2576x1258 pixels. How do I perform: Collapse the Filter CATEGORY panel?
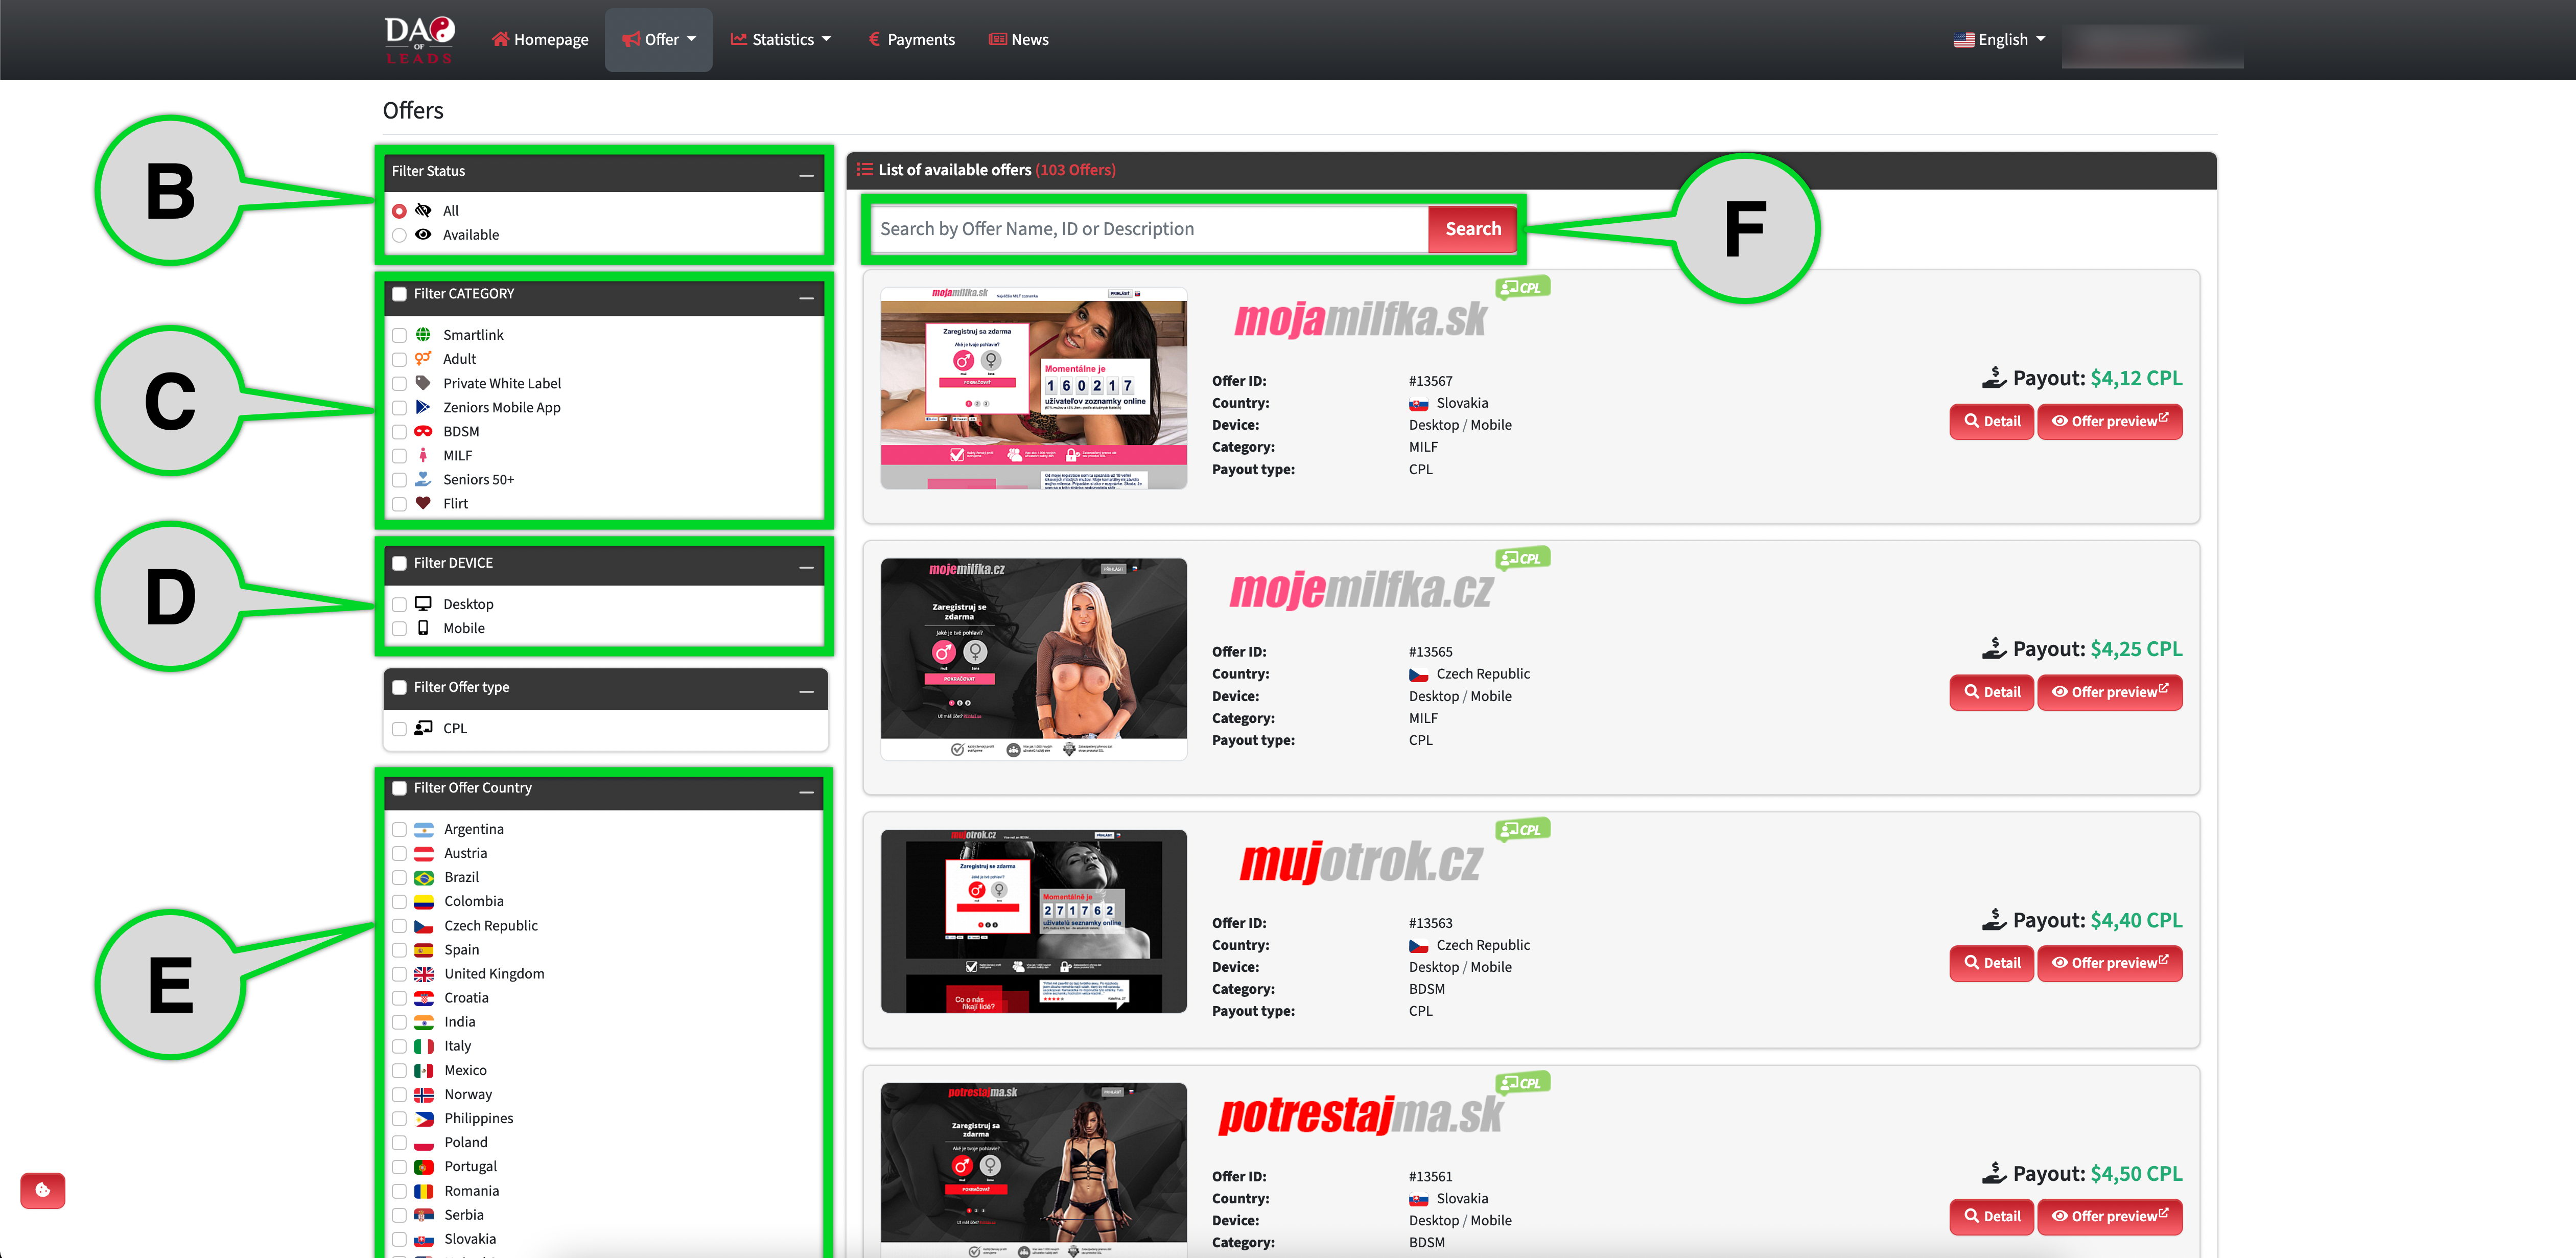point(806,298)
